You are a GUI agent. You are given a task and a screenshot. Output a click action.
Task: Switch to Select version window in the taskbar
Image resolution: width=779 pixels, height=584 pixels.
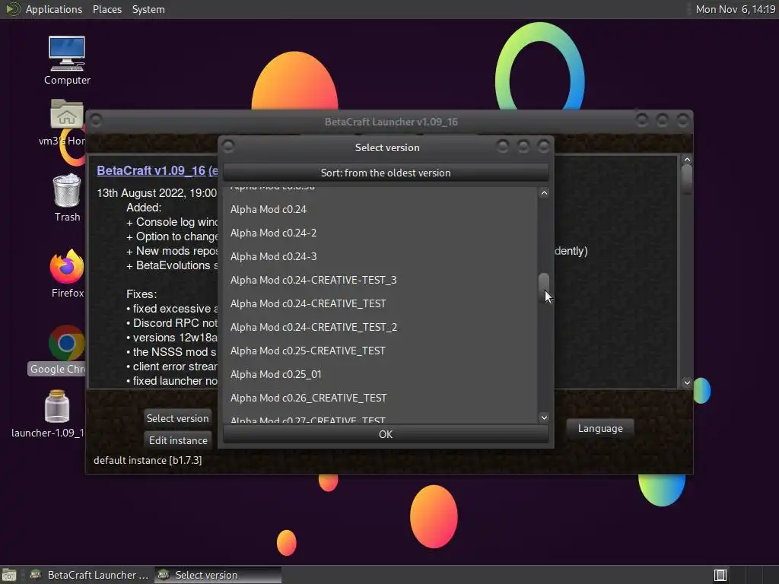(x=218, y=575)
